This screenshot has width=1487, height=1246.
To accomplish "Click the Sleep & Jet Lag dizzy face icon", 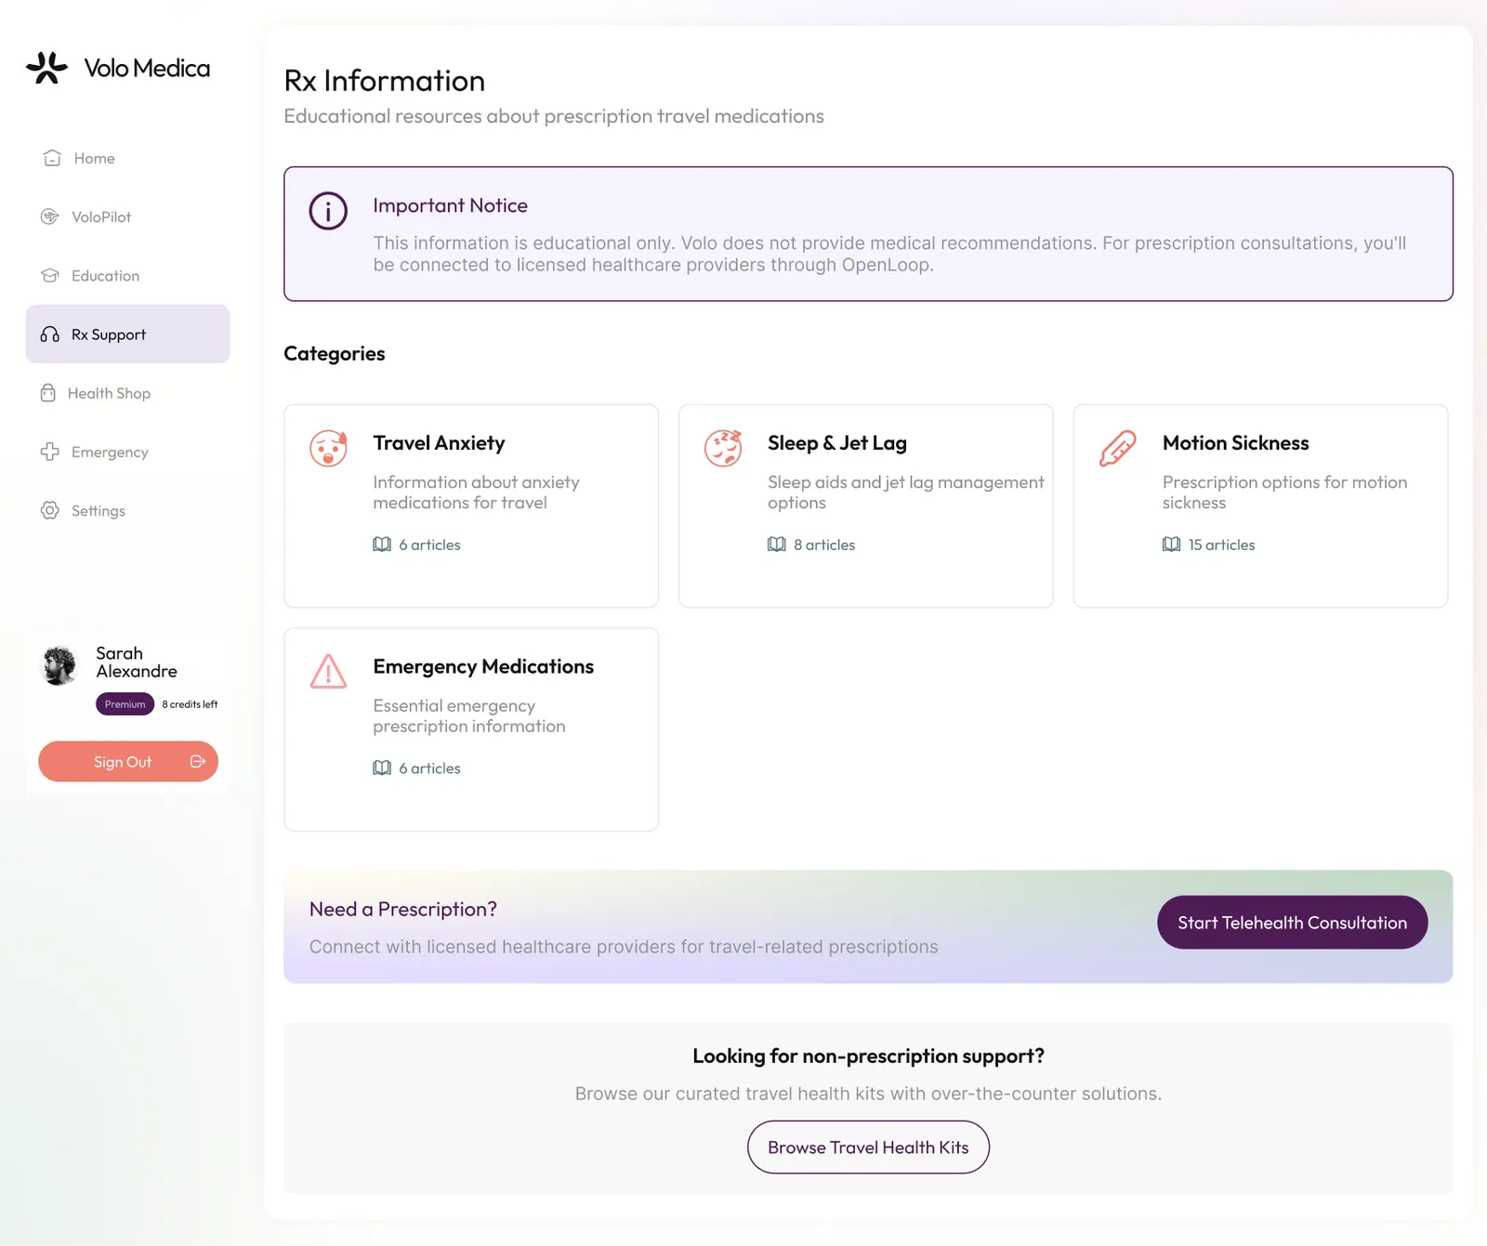I will click(723, 448).
